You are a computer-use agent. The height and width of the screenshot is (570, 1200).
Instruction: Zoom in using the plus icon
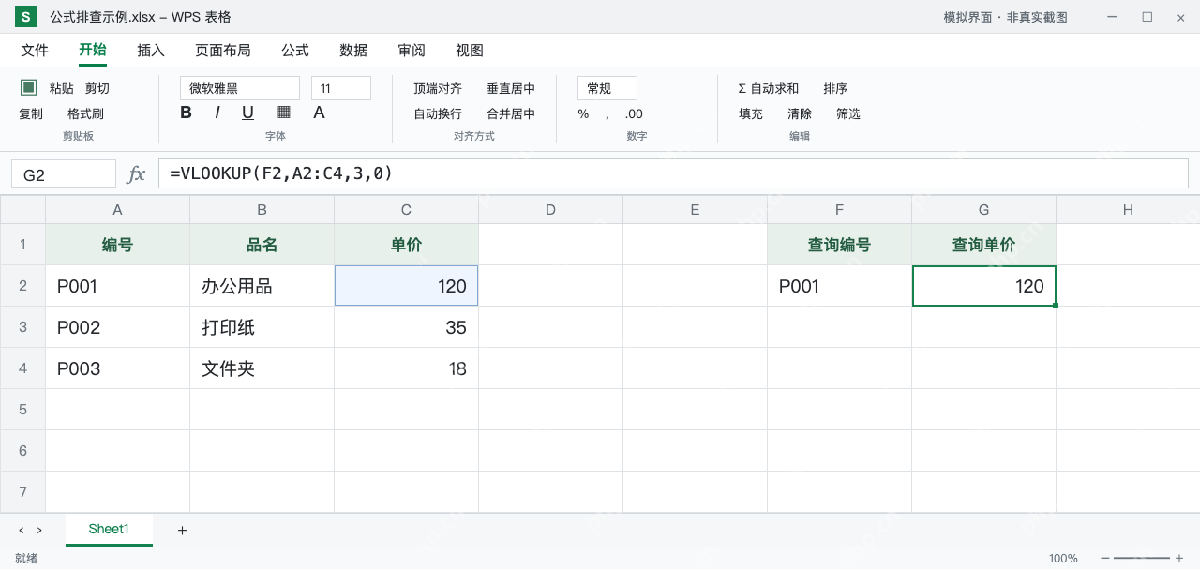coord(1179,559)
